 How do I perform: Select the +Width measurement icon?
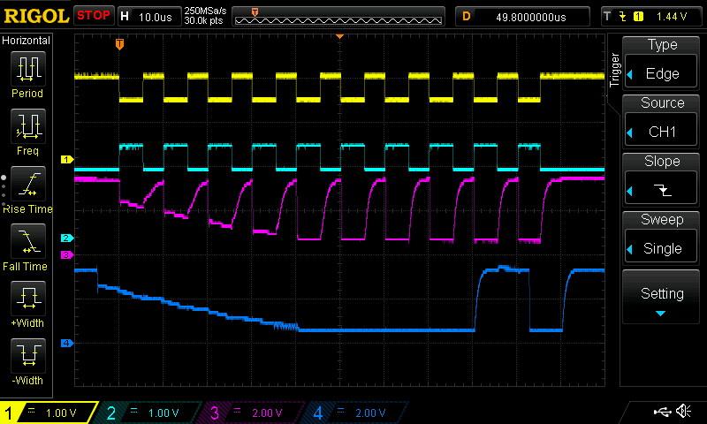pos(28,298)
